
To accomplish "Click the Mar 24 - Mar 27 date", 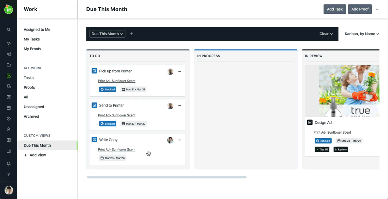I will tap(349, 141).
